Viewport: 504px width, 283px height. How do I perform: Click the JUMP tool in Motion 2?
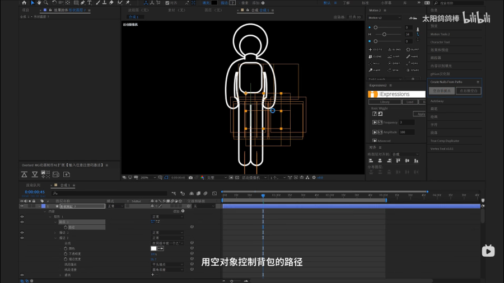pos(394,56)
